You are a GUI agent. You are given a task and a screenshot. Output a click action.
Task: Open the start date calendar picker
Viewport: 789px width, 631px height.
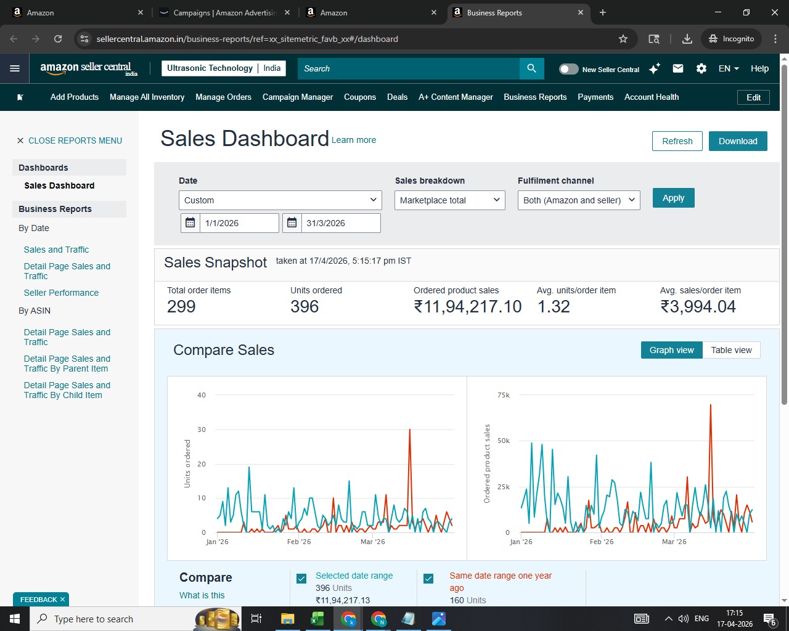[x=190, y=223]
